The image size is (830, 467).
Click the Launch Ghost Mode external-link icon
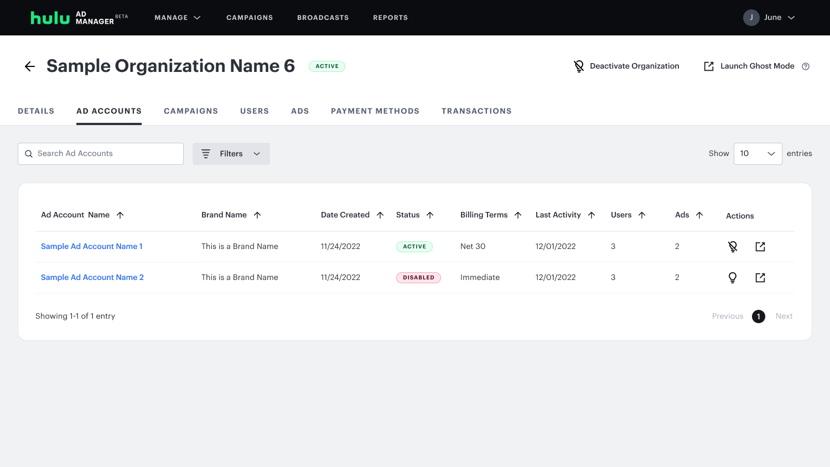click(709, 66)
